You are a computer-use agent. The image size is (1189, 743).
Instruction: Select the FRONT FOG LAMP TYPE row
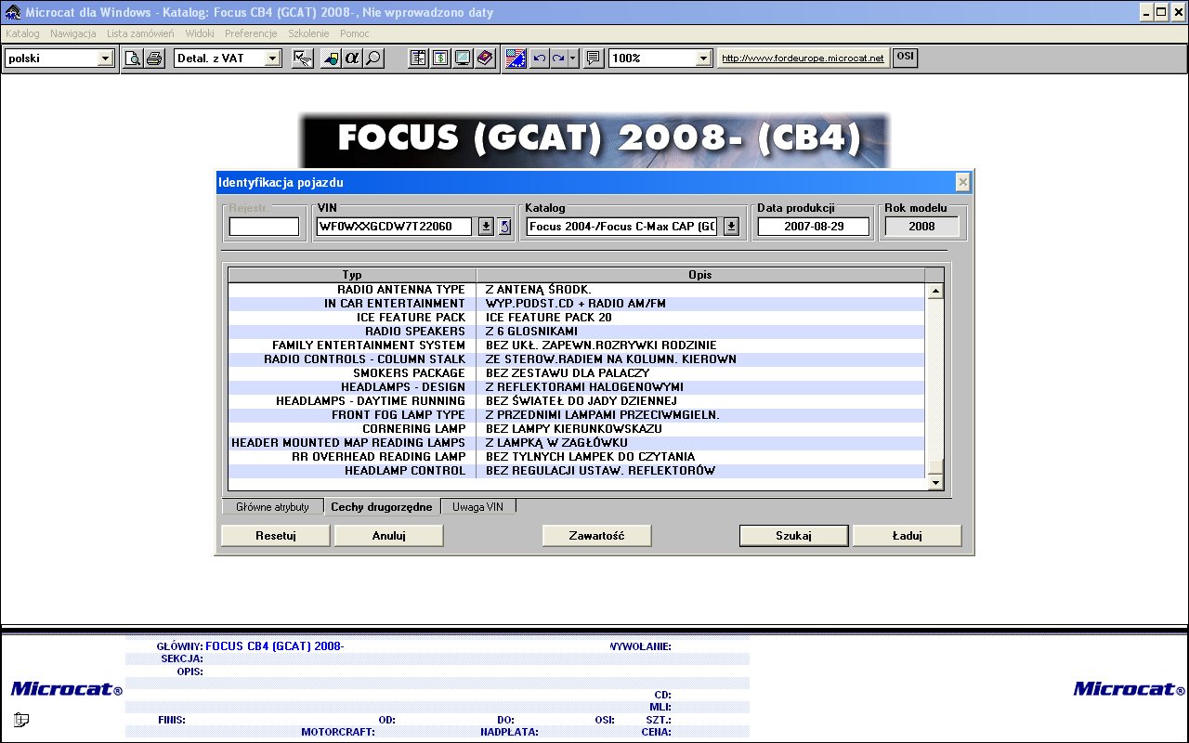577,415
